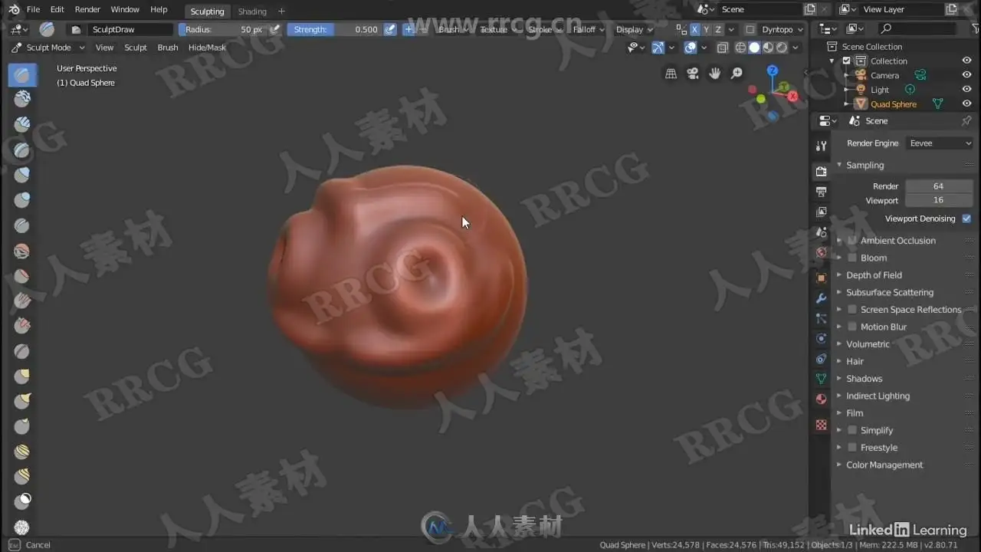Hide the Quad Sphere object in outliner
Viewport: 981px width, 552px height.
pyautogui.click(x=966, y=103)
